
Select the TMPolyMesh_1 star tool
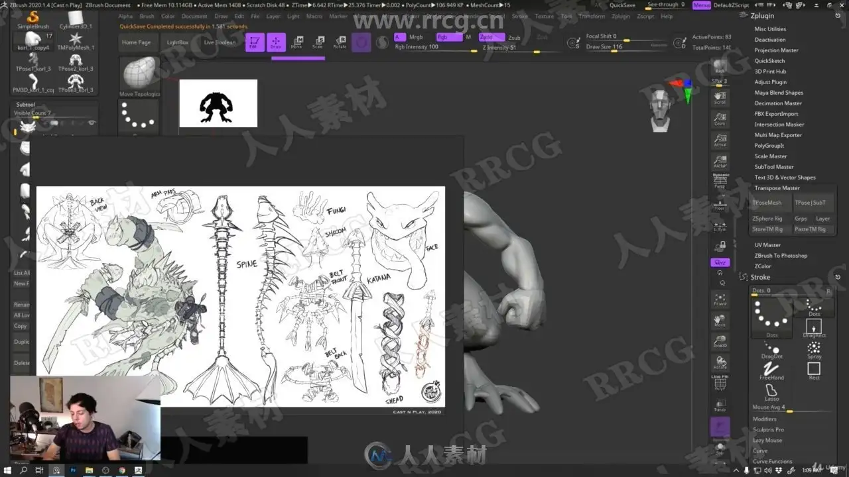[76, 41]
